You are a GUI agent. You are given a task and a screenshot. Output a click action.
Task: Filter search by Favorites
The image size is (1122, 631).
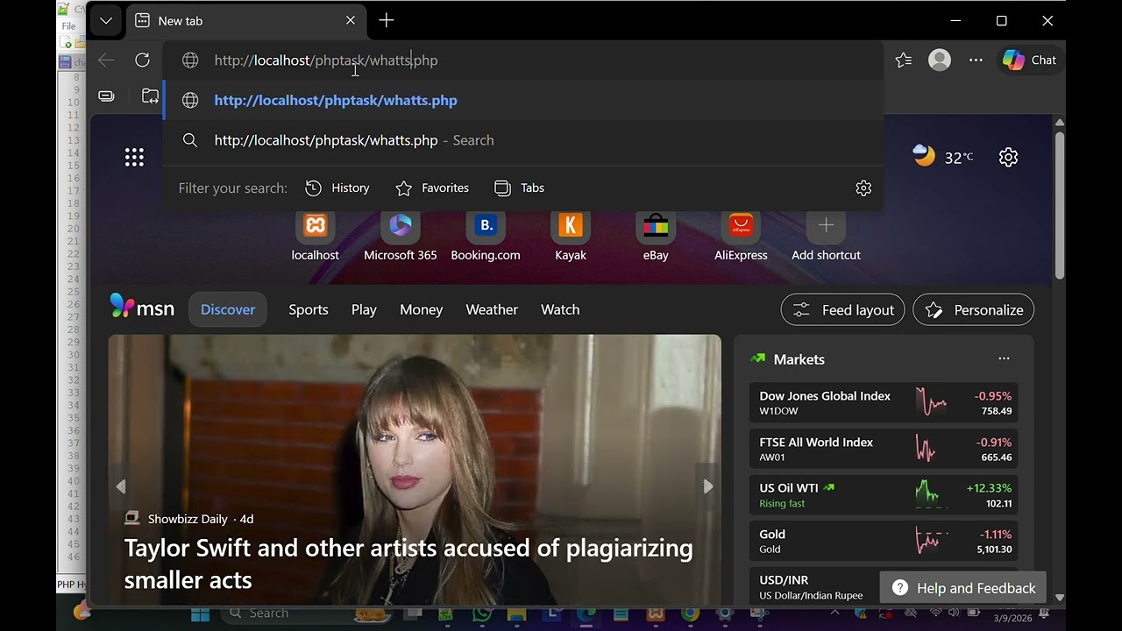point(432,188)
